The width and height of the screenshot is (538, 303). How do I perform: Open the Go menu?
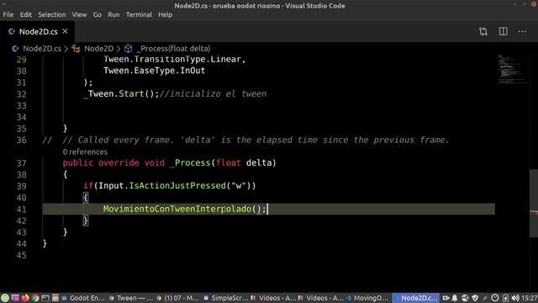[98, 15]
